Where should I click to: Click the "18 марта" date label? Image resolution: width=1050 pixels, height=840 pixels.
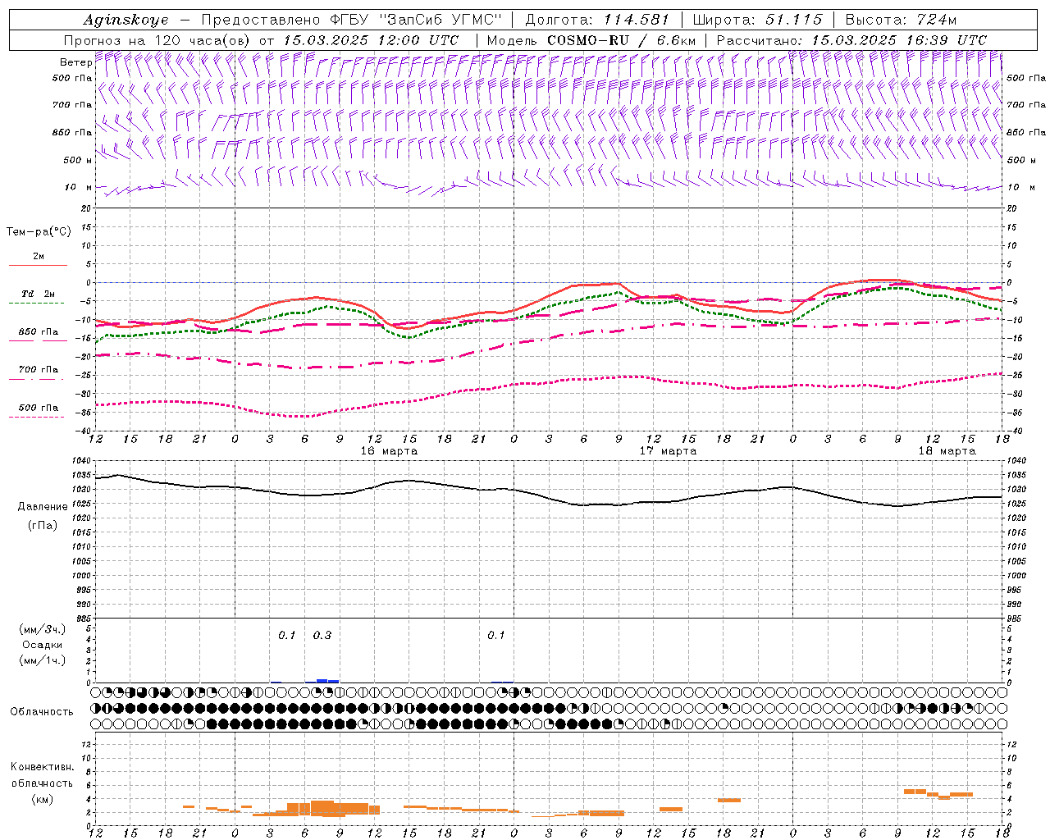[x=947, y=450]
